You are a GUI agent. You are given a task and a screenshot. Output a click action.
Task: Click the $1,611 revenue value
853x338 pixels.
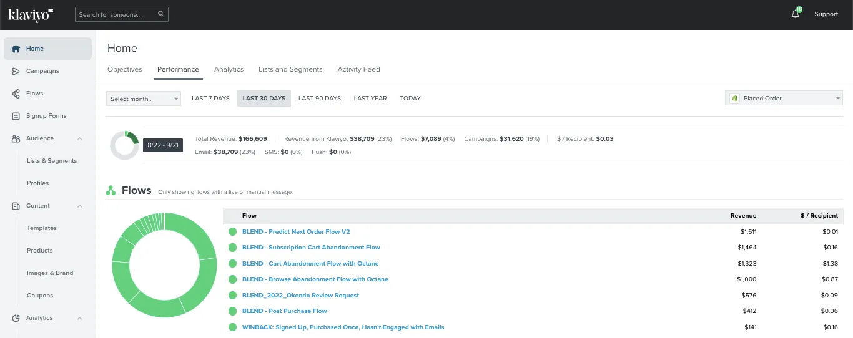(x=747, y=232)
